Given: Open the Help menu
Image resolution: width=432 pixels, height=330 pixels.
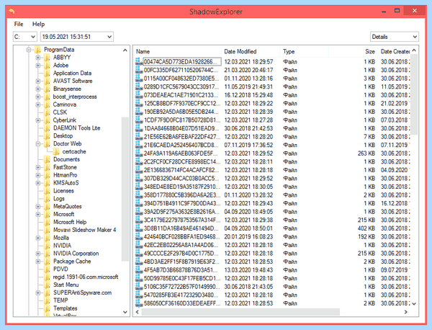Looking at the screenshot, I should (x=38, y=24).
